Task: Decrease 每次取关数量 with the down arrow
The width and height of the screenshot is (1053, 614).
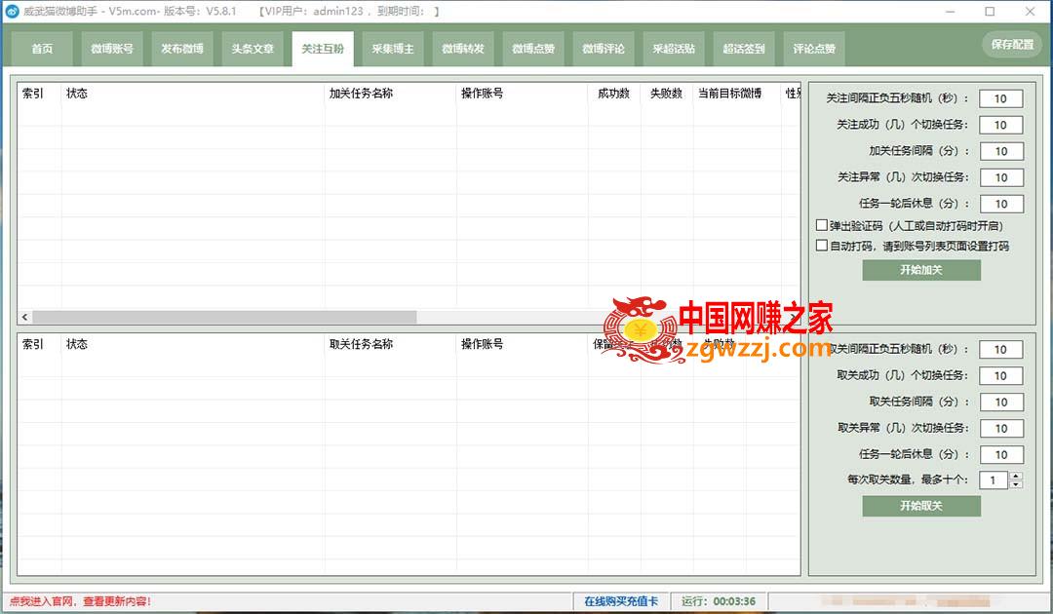Action: (1016, 484)
